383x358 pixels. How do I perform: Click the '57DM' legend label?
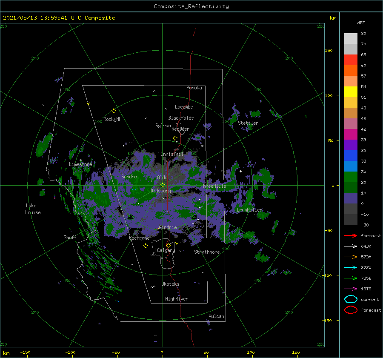366,257
